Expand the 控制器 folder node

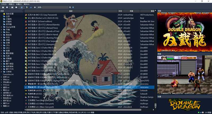[1, 58]
